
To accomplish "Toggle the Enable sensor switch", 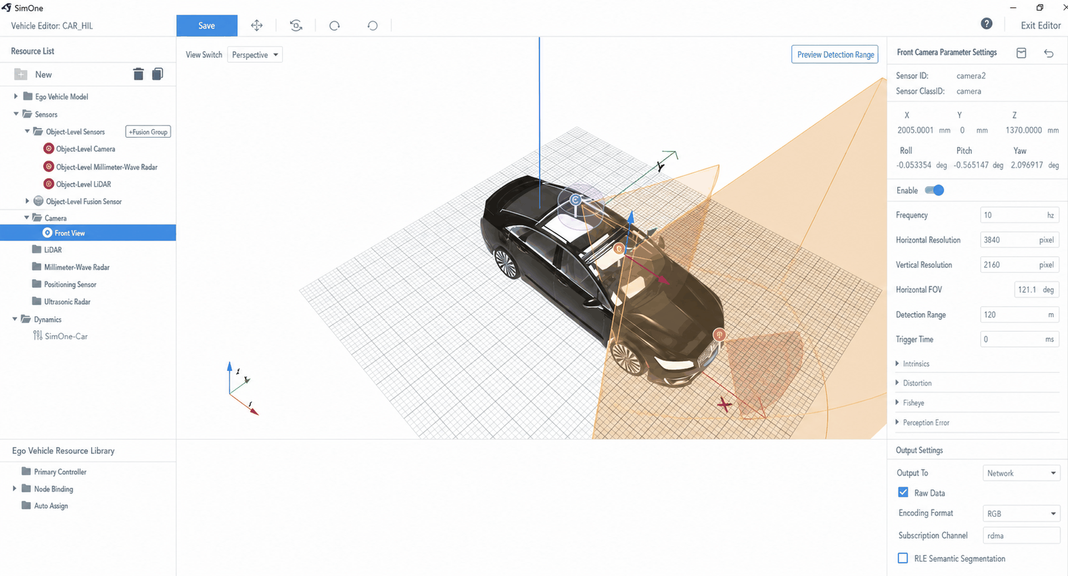I will tap(934, 190).
